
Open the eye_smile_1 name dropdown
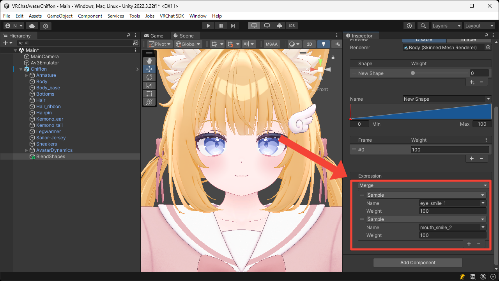pos(452,203)
